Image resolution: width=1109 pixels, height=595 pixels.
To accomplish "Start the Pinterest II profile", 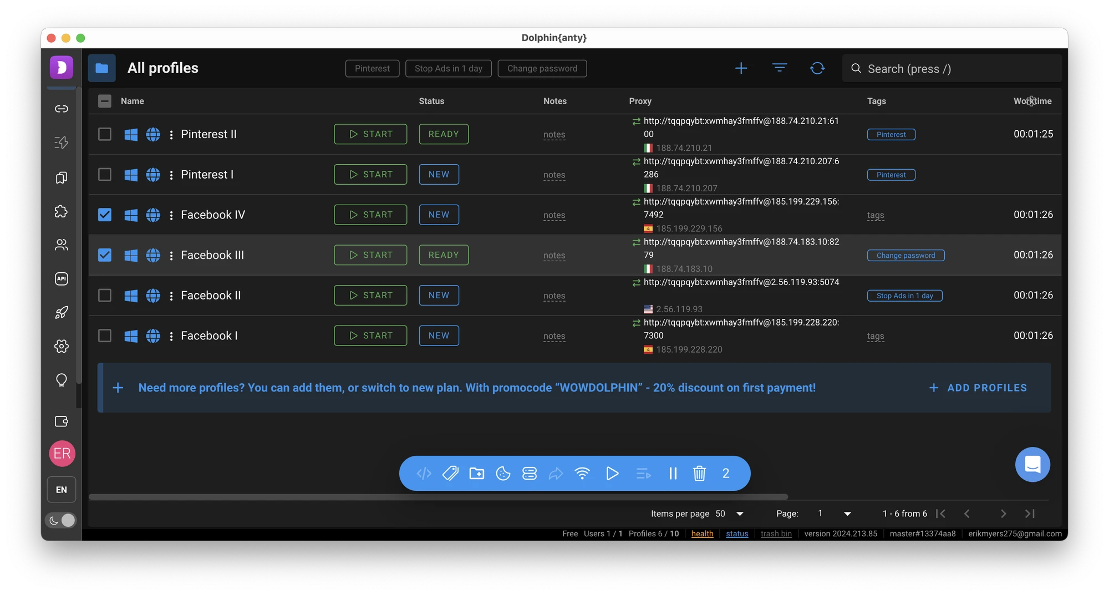I will click(x=370, y=134).
